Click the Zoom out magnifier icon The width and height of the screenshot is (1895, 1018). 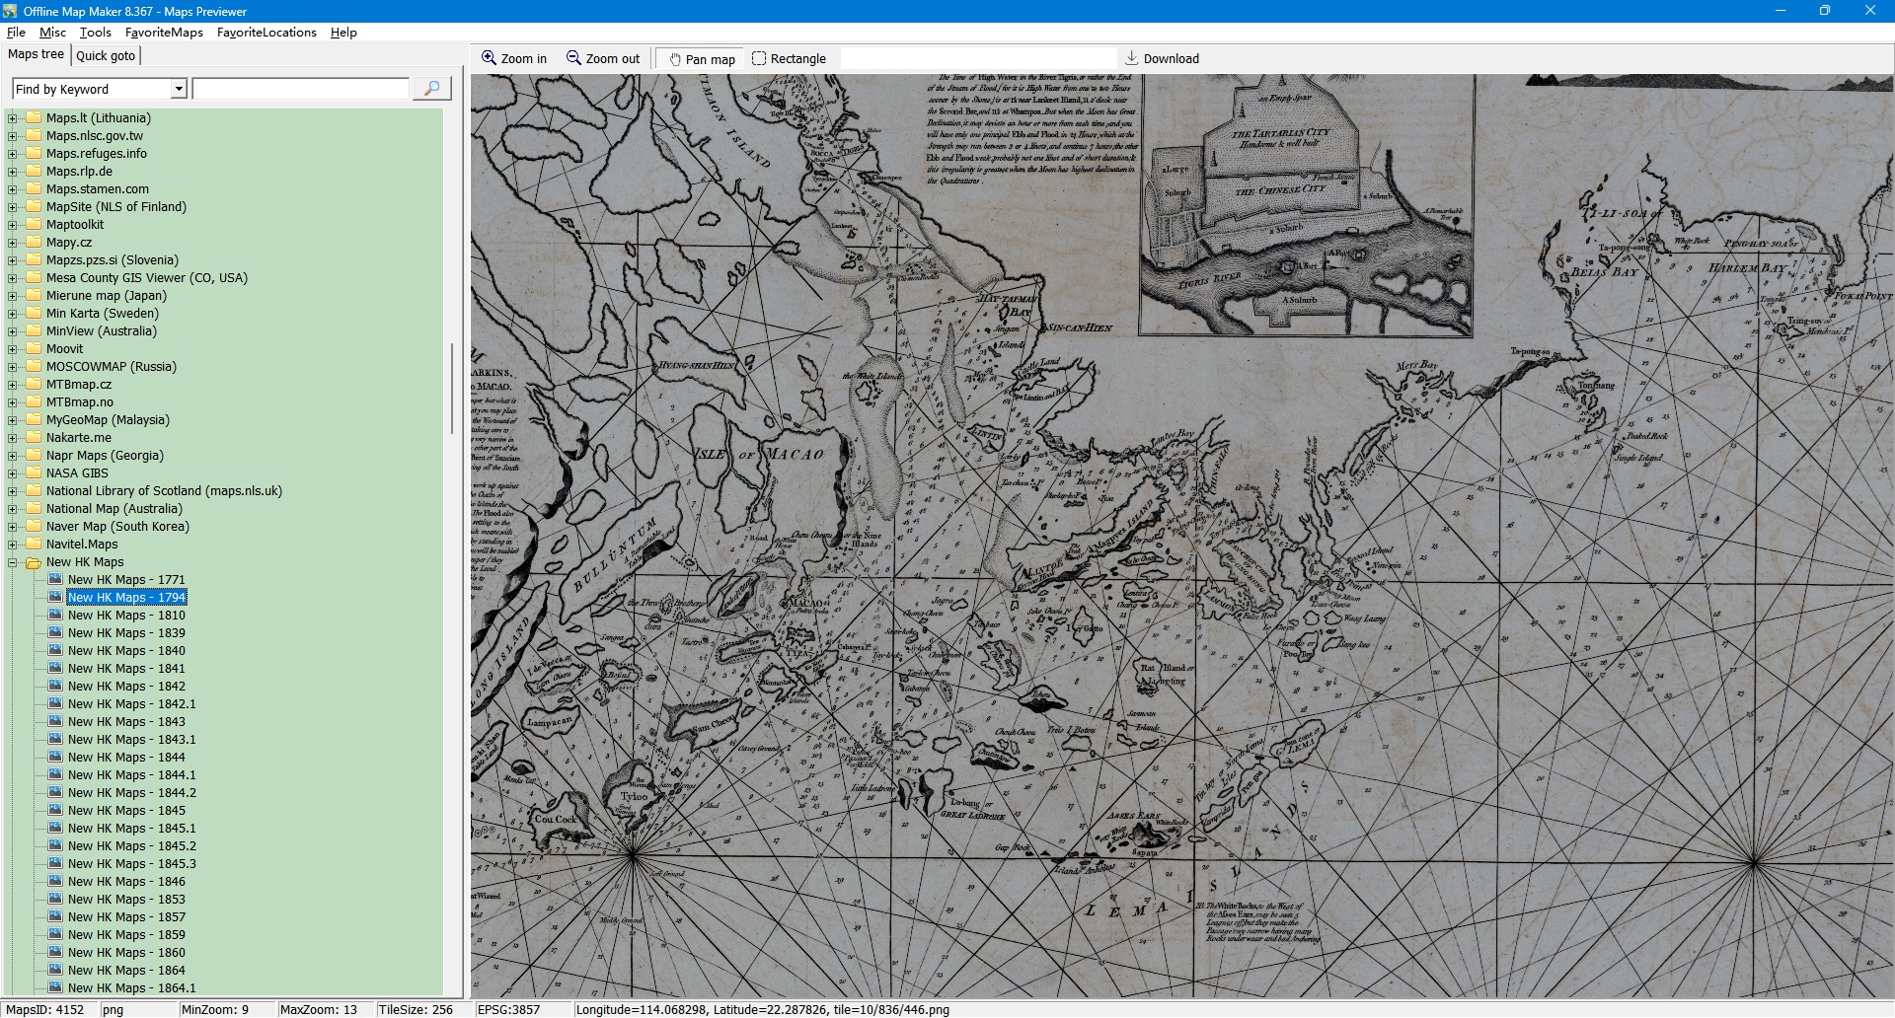pyautogui.click(x=573, y=58)
